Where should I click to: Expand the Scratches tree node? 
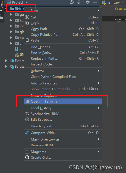pos(6,66)
